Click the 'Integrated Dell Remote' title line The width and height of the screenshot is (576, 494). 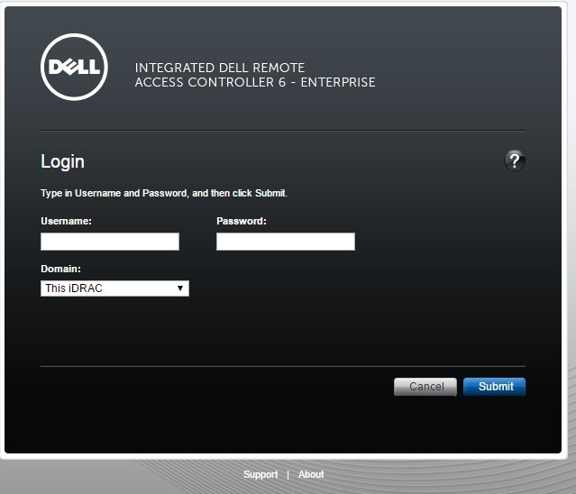point(220,68)
